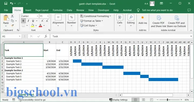The image size is (194, 102).
Task: Switch to Page Break Preview icon
Action: [x=151, y=100]
